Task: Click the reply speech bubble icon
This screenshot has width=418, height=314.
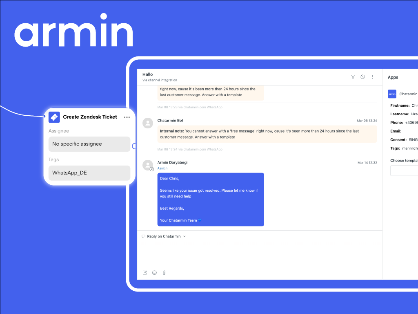Action: point(143,236)
